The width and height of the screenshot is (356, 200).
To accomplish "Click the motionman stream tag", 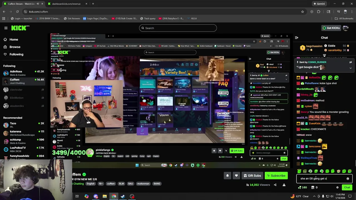I will [x=143, y=184].
